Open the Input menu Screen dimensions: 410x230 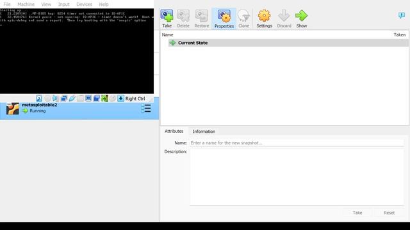63,4
